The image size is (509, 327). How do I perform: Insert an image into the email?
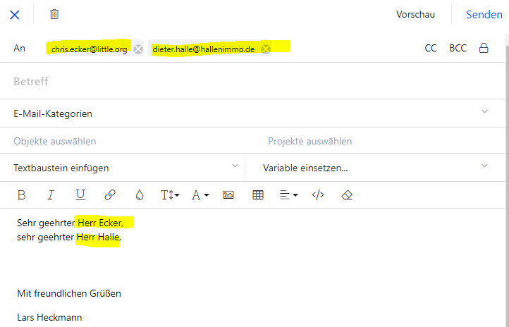point(228,195)
